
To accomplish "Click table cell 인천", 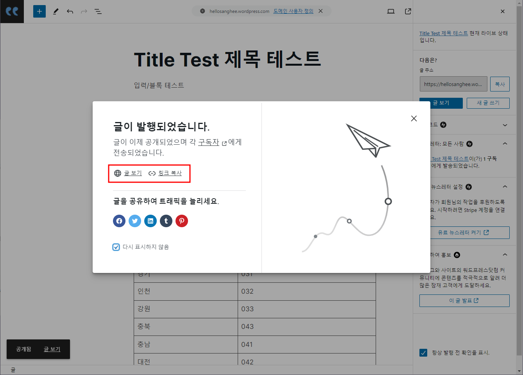I will [x=186, y=291].
